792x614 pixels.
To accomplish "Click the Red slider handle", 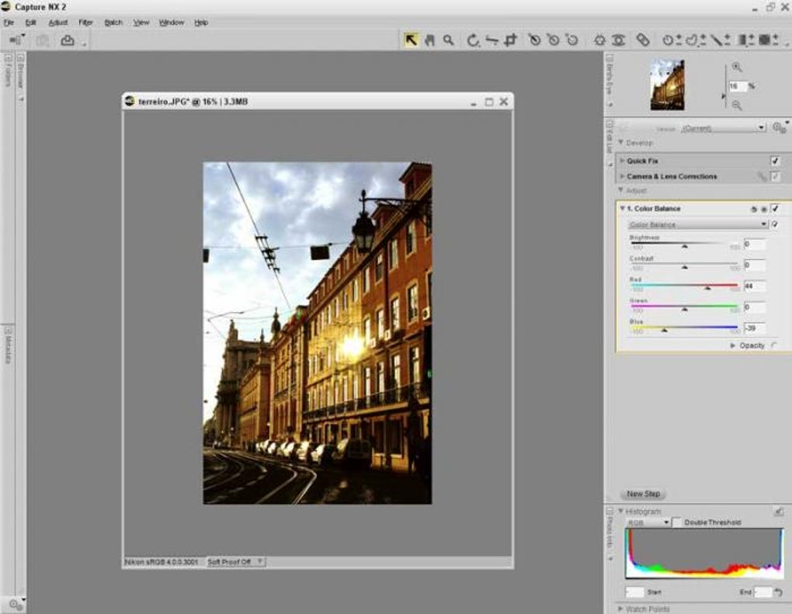I will click(707, 288).
